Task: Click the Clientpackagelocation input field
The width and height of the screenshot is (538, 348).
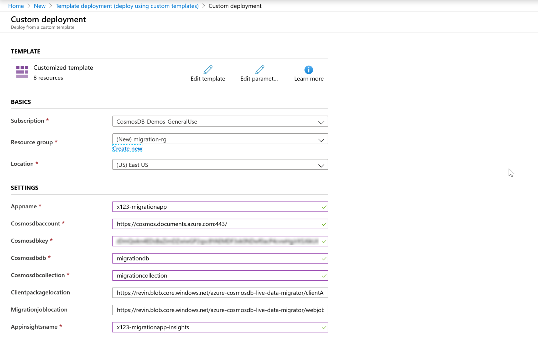Action: (220, 292)
